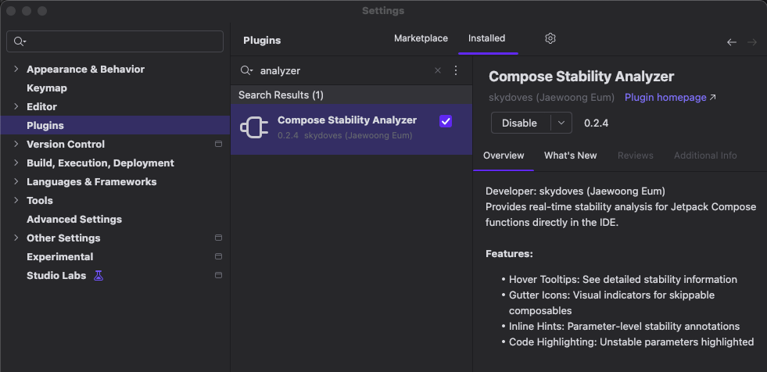Click the Compose Stability Analyzer plug icon
Image resolution: width=767 pixels, height=372 pixels.
[254, 127]
